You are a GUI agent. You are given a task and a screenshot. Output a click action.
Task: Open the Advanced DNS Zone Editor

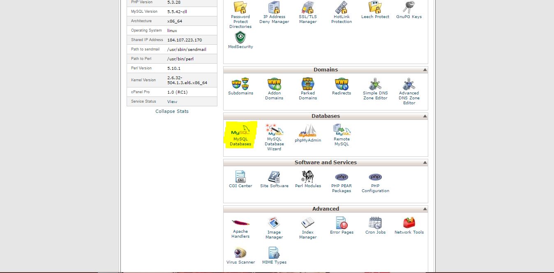409,92
